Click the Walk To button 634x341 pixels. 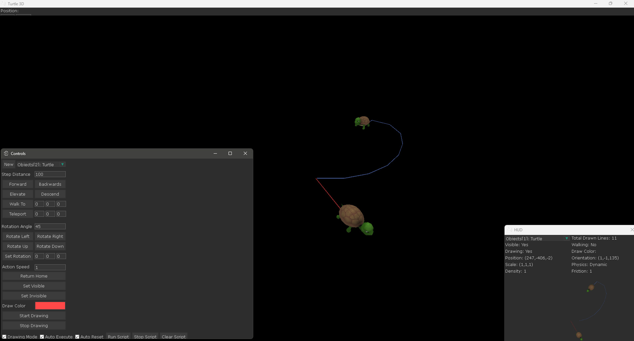pos(18,204)
